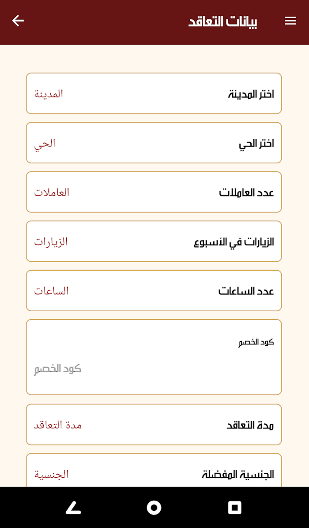The width and height of the screenshot is (309, 528).
Task: Tap the red الحي value text
Action: pyautogui.click(x=45, y=143)
